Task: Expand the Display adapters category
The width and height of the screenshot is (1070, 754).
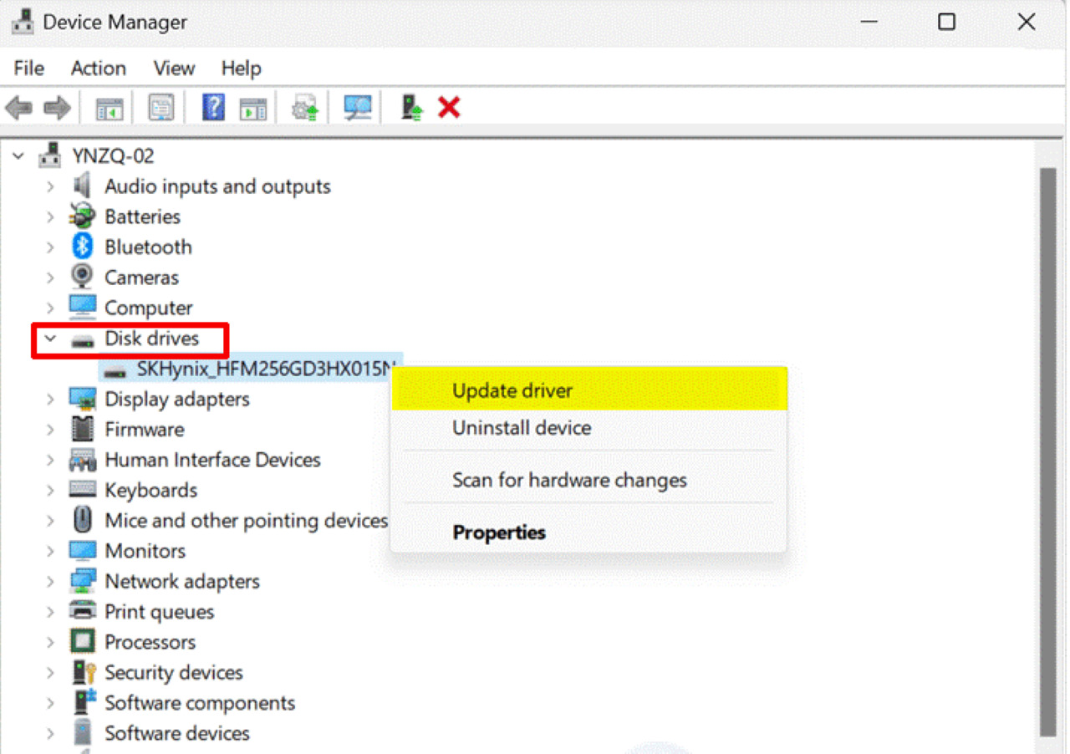Action: 50,400
